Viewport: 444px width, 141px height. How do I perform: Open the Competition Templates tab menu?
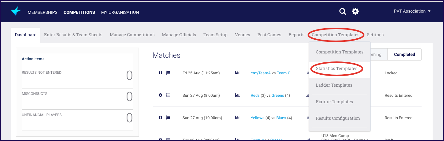click(x=336, y=35)
